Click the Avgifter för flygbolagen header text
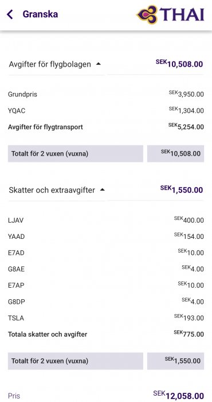This screenshot has height=402, width=212. point(50,64)
